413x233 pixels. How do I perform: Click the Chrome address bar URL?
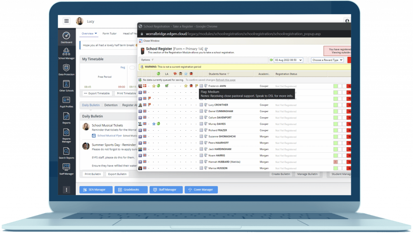pos(234,34)
